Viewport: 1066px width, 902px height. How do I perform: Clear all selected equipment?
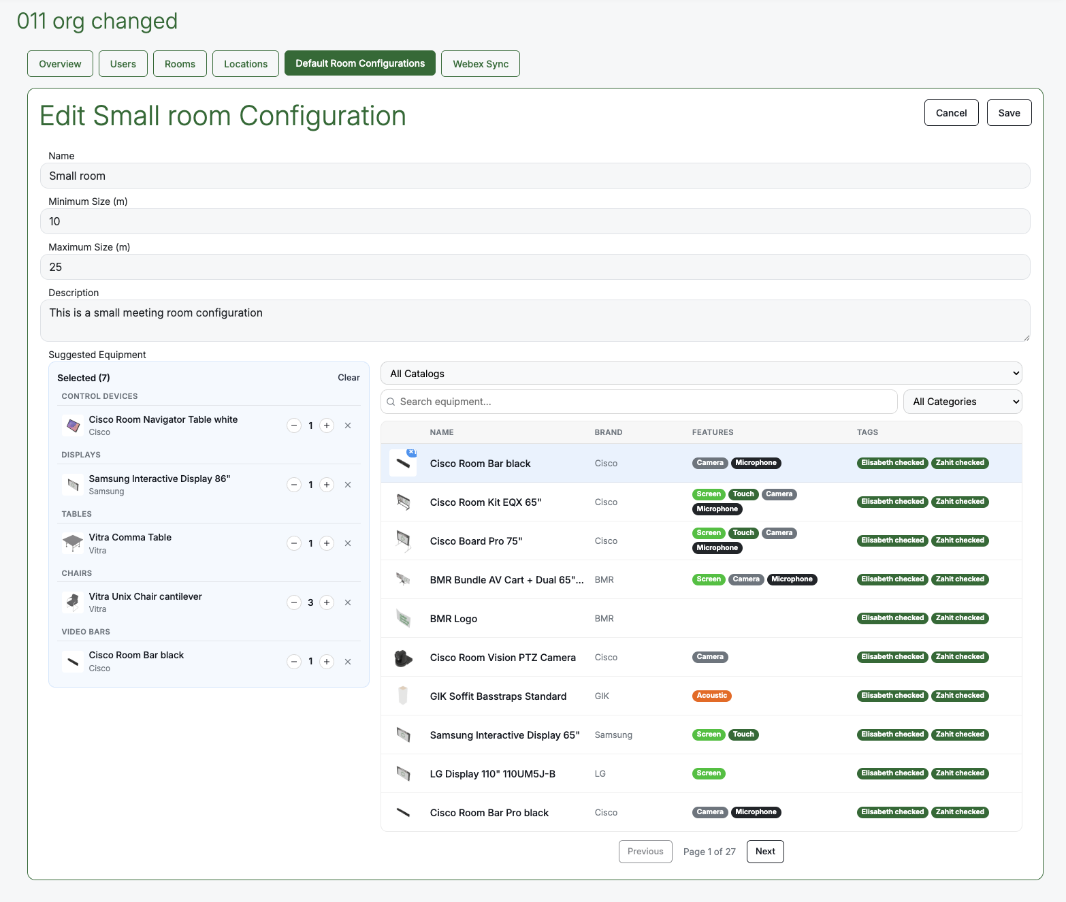pyautogui.click(x=349, y=377)
